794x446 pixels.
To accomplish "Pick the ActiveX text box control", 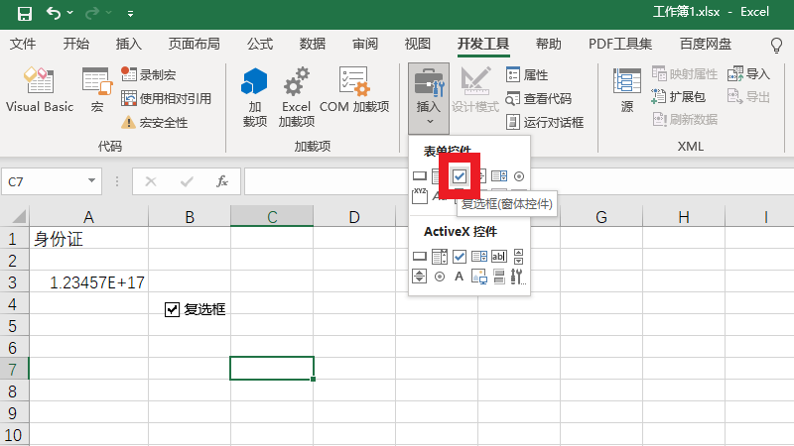I will (498, 257).
